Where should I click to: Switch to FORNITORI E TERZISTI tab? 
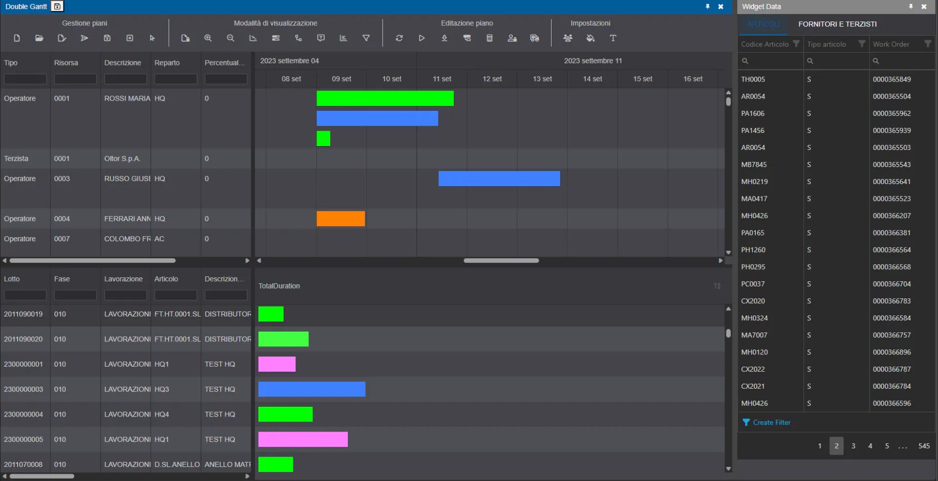click(x=837, y=24)
